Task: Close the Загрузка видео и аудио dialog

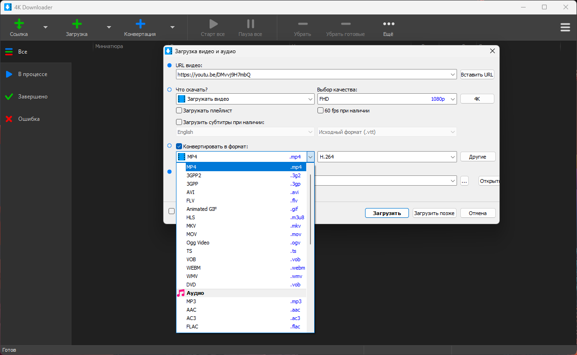Action: (x=492, y=51)
